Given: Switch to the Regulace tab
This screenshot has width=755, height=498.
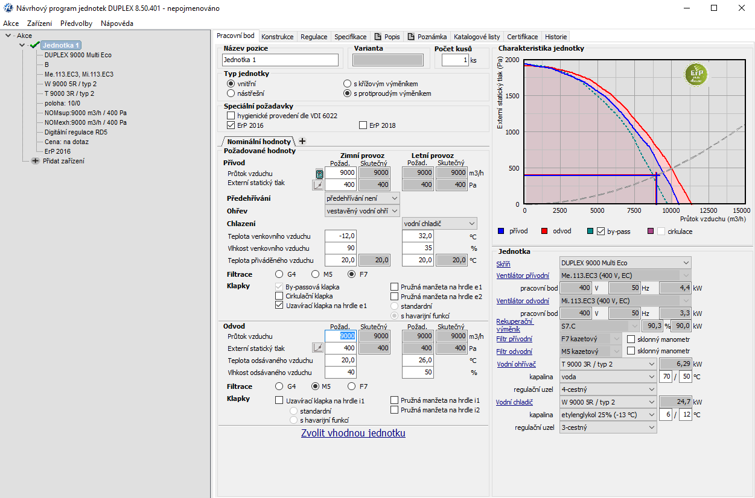Looking at the screenshot, I should pos(314,37).
